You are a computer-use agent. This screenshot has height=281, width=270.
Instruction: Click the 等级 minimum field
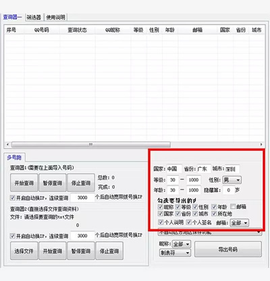[x=173, y=180]
